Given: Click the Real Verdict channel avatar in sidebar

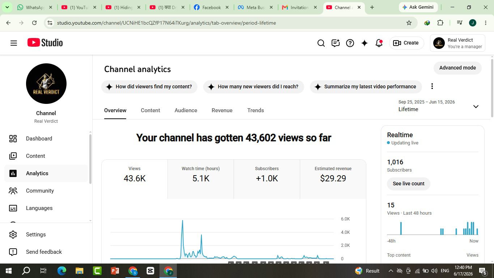Looking at the screenshot, I should (x=46, y=84).
